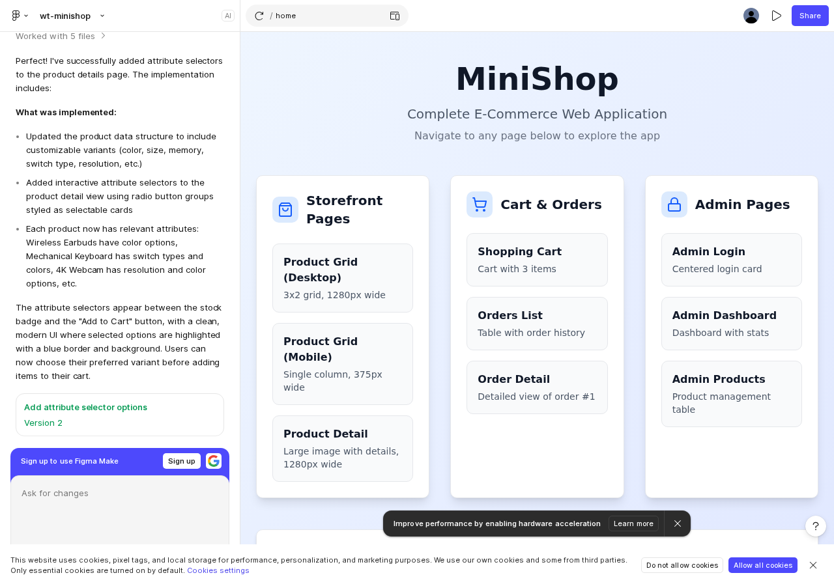Screen dimensions: 834x586
Task: Sign in with the Google icon
Action: pyautogui.click(x=213, y=460)
